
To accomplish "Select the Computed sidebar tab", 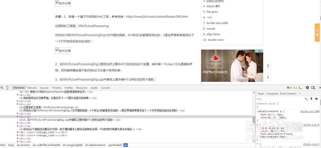I will click(x=272, y=94).
